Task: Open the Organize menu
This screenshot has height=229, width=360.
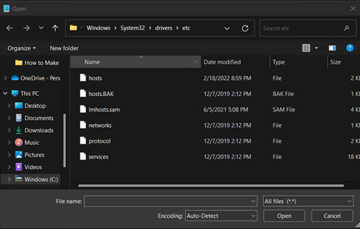Action: (x=22, y=48)
